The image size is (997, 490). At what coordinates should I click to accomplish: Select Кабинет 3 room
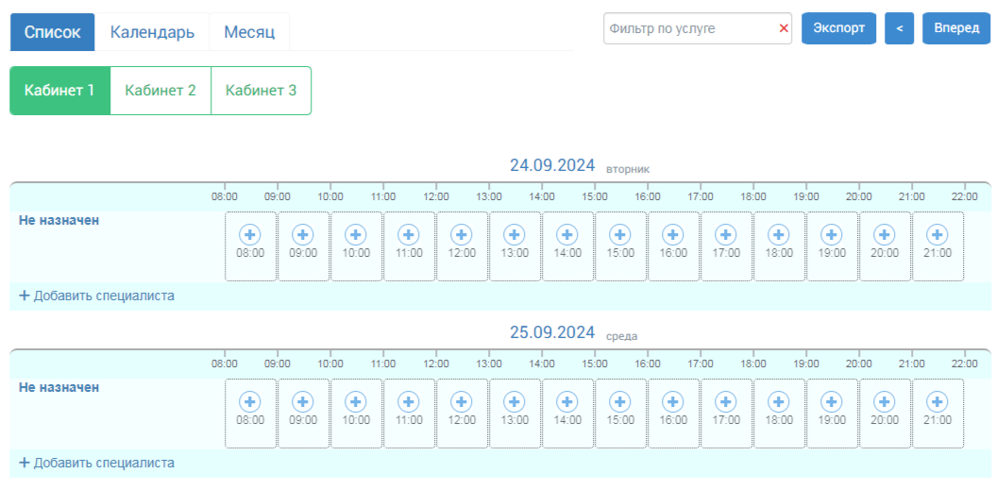[261, 91]
